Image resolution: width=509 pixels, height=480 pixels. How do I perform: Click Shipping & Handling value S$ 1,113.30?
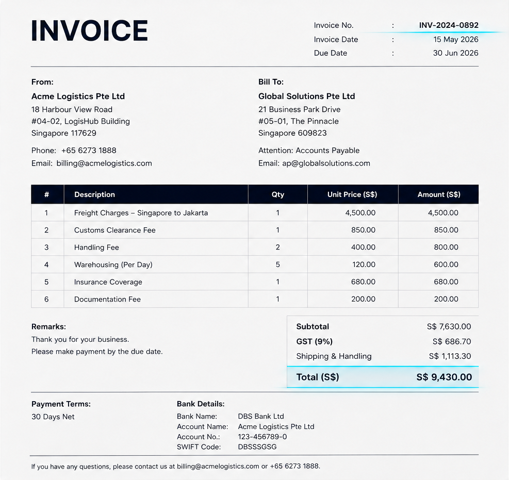click(450, 356)
